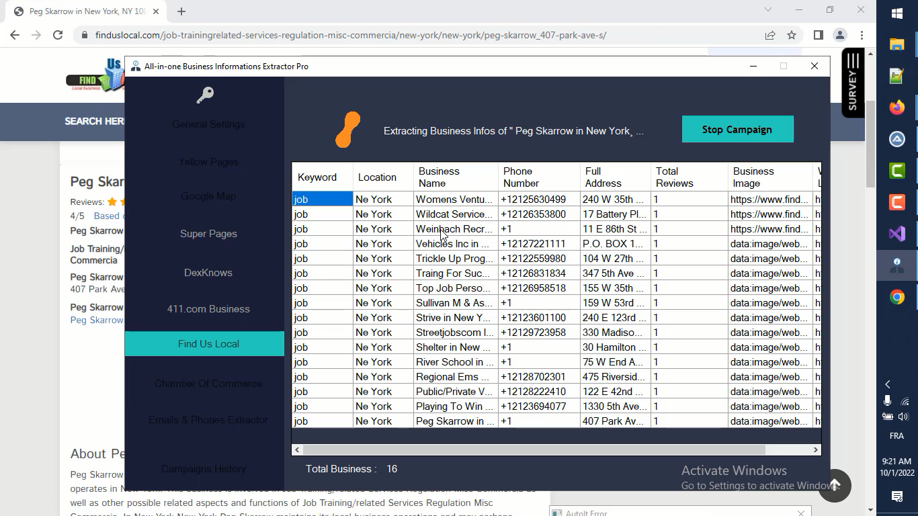918x516 pixels.
Task: Open Chrome's three-dot menu
Action: [x=862, y=35]
